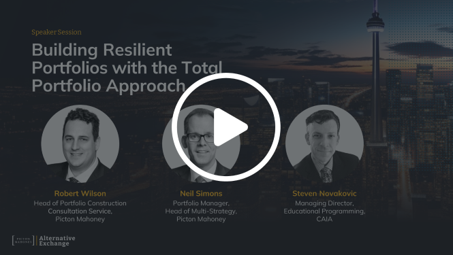453x255 pixels.
Task: Click Robert Wilson's headshot photo
Action: pyautogui.click(x=80, y=143)
